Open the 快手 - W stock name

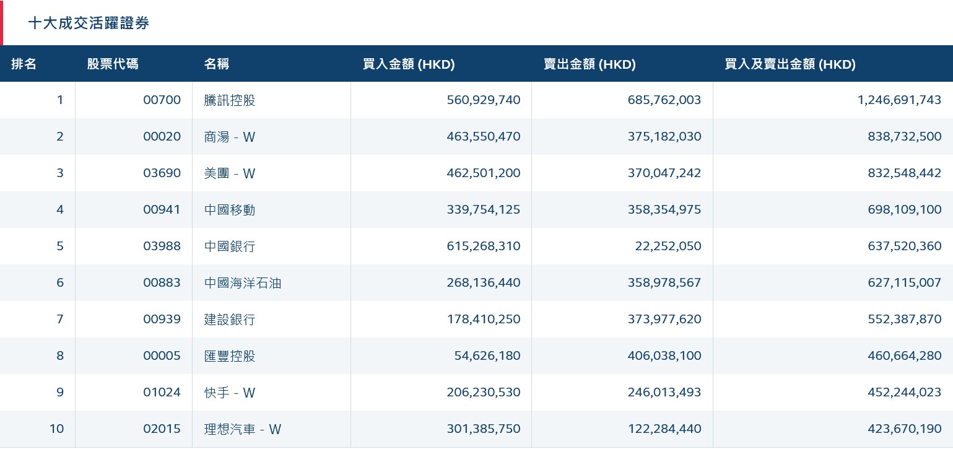(x=230, y=393)
